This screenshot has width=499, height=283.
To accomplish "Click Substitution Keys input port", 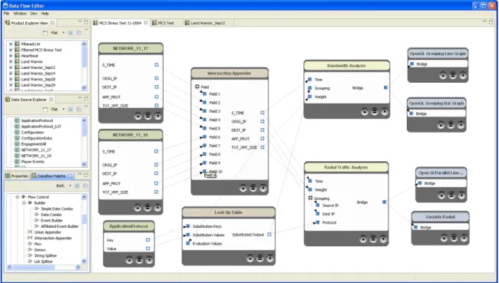I will coord(188,226).
